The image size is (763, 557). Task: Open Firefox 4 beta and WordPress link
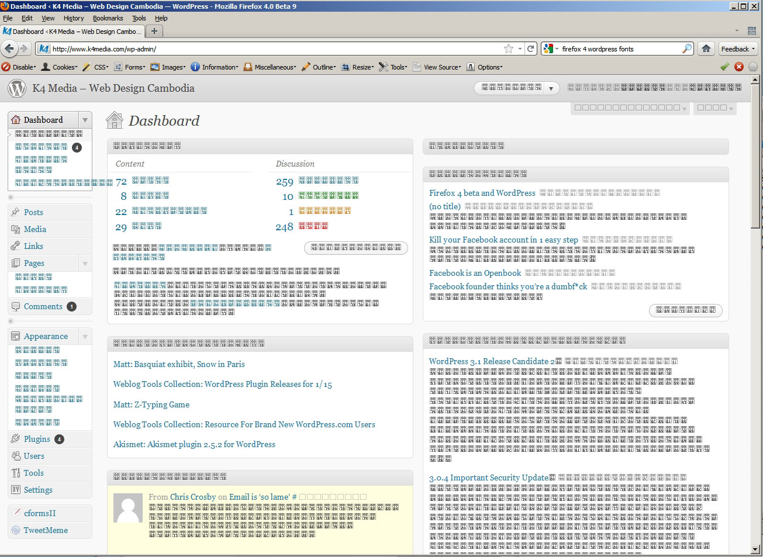click(482, 193)
